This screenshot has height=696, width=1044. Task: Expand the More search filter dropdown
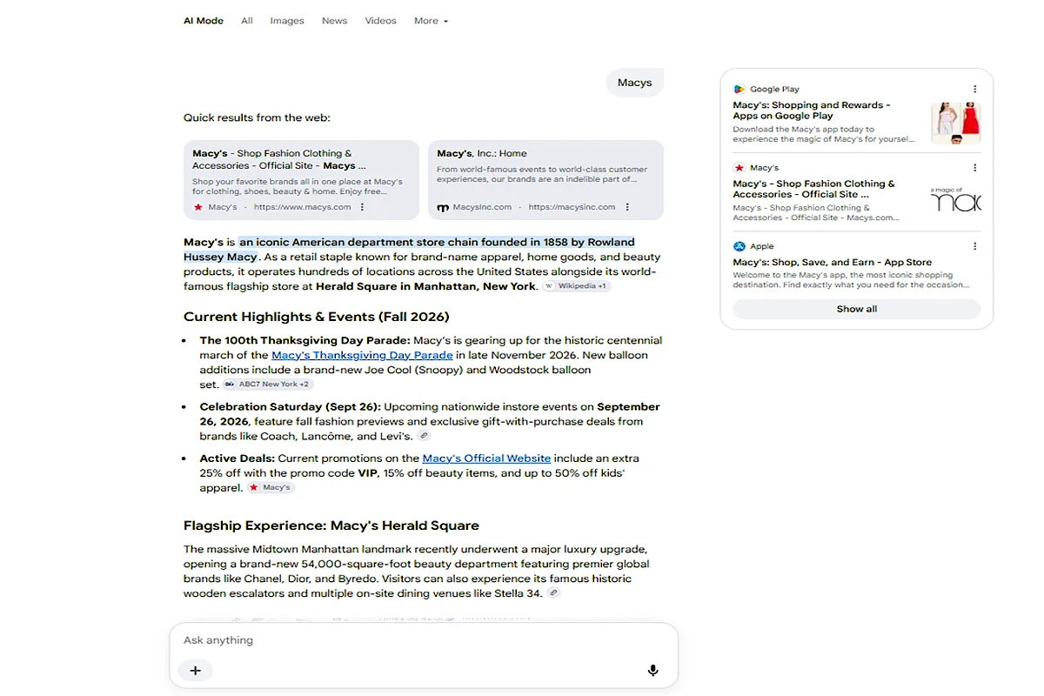431,21
